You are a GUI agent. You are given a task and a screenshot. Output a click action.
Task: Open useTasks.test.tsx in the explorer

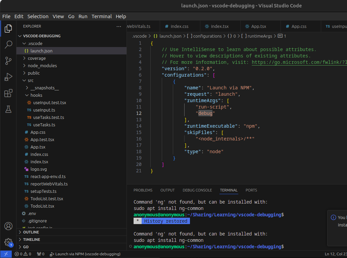coord(48,117)
